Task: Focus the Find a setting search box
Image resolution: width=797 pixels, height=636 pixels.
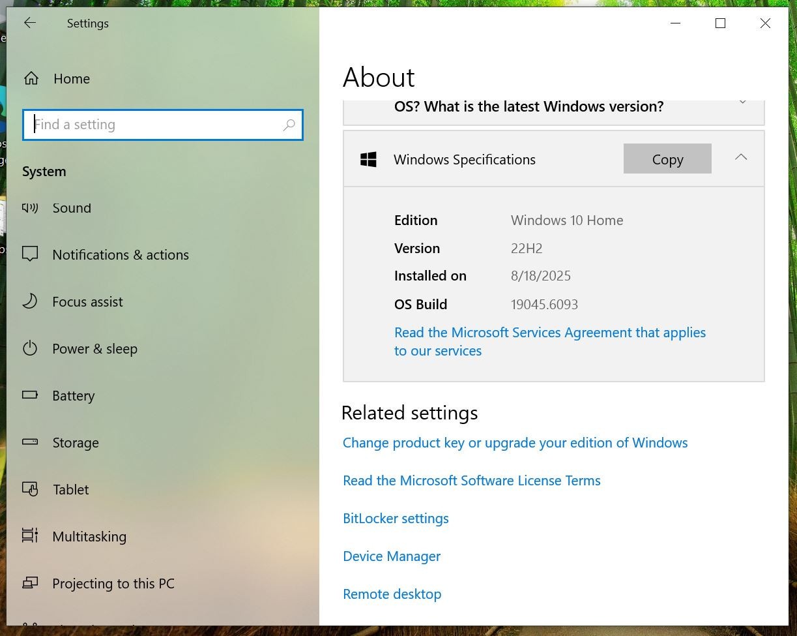Action: pyautogui.click(x=163, y=125)
